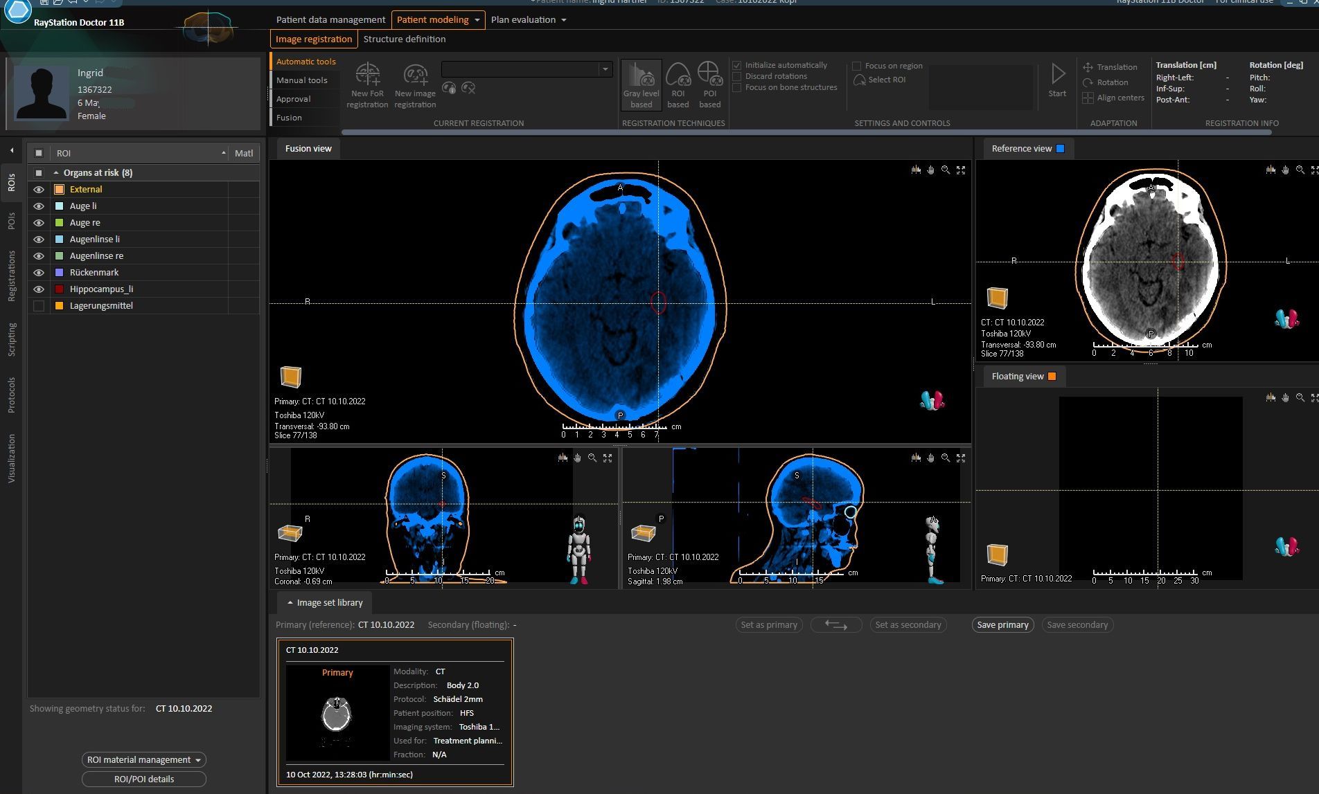Click the External ROI orange color swatch

click(x=60, y=190)
